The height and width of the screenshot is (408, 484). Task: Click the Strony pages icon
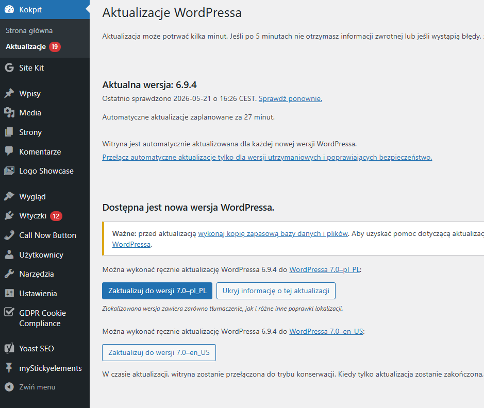tap(9, 132)
